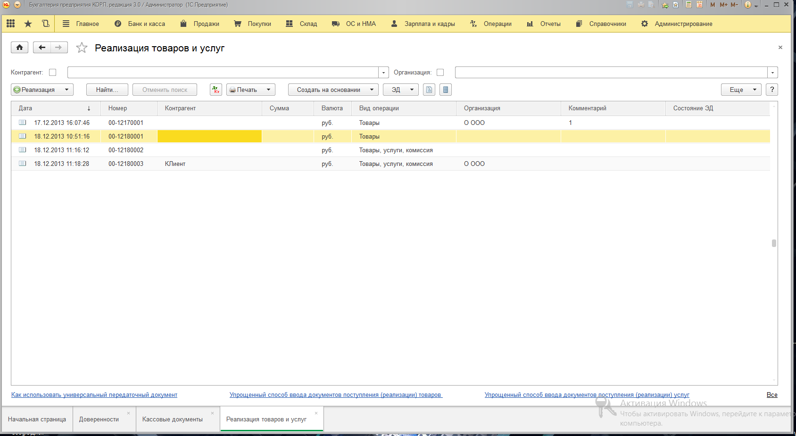Open the History icon in the top panel
This screenshot has height=436, width=796.
click(46, 24)
